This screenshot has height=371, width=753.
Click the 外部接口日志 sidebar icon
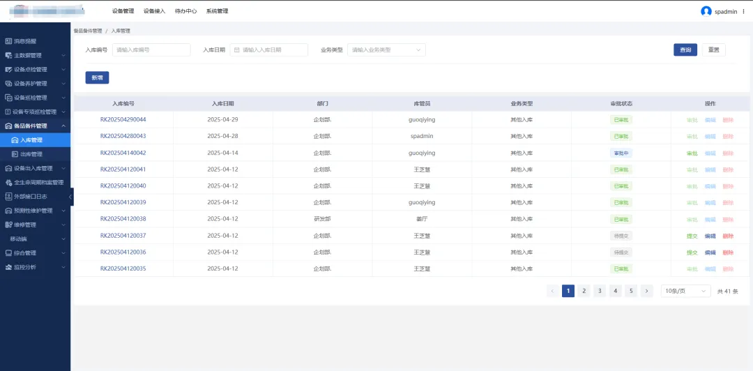point(8,197)
